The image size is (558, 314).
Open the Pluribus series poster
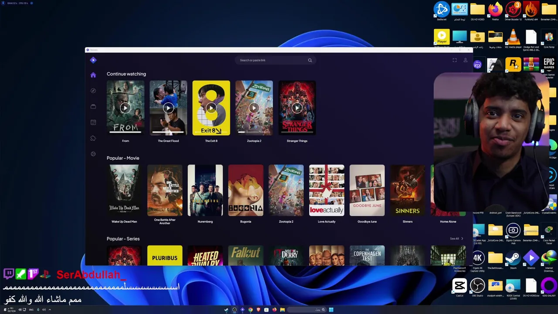pos(165,255)
